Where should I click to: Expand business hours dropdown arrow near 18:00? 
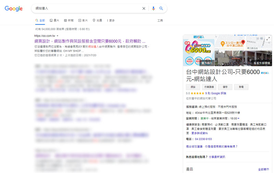click(238, 118)
